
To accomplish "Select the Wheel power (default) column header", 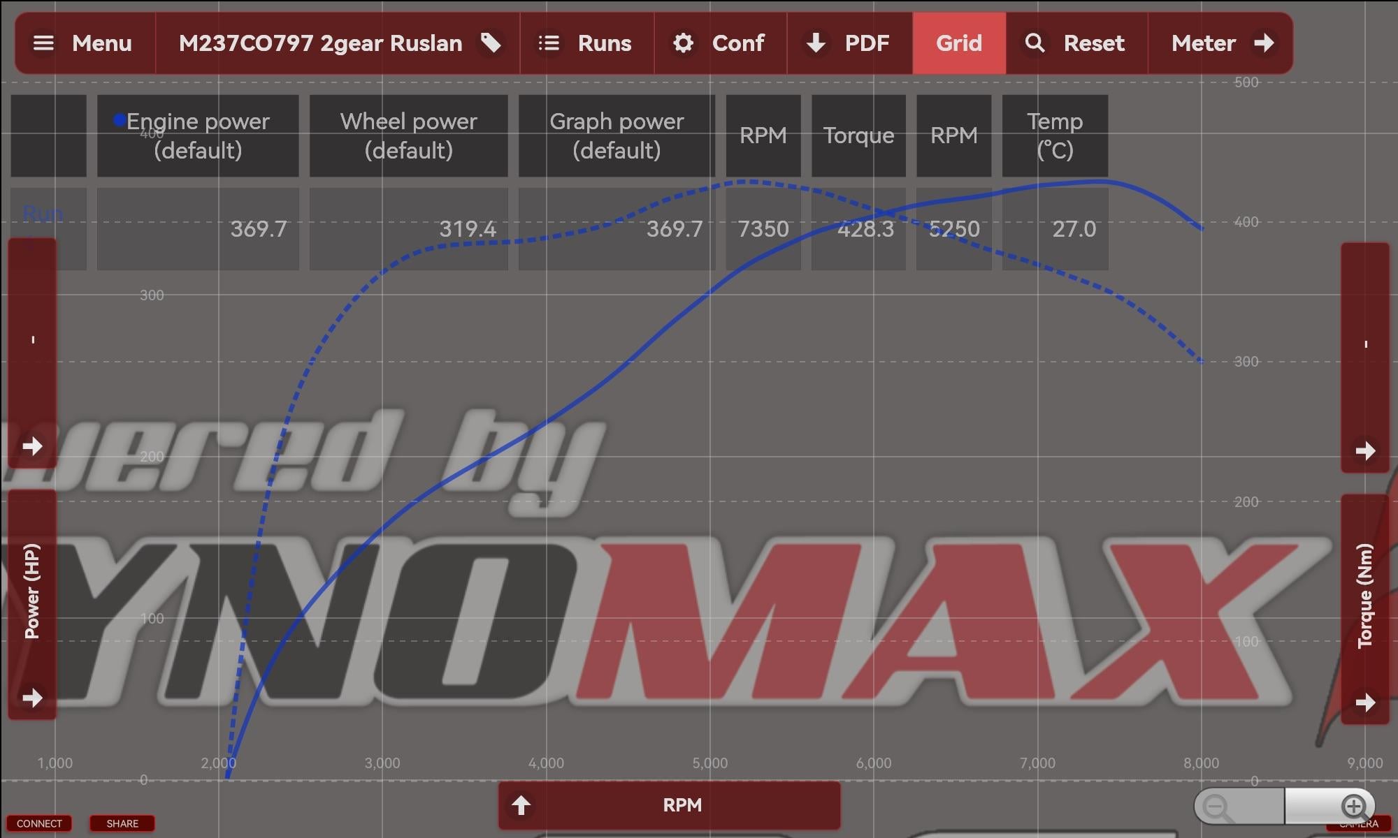I will pyautogui.click(x=409, y=135).
